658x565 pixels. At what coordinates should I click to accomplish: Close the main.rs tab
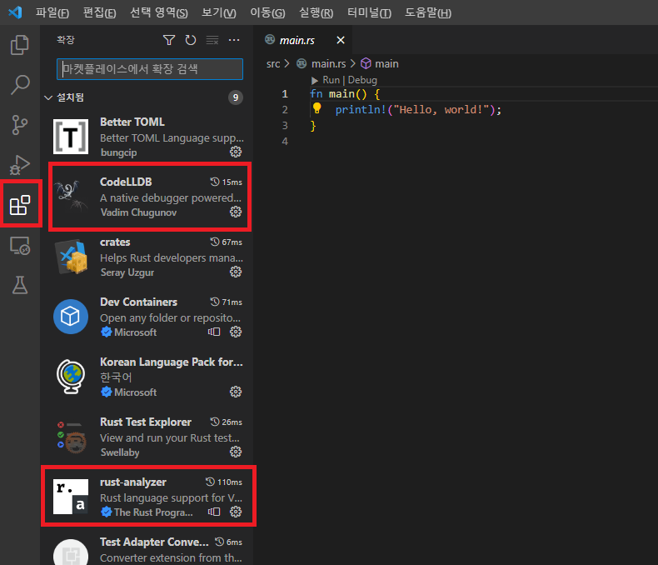point(341,40)
